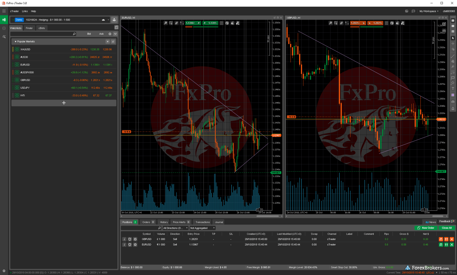Toggle GBPUSD watchlist row indicator
Viewport: 457px width, 275px height.
pyautogui.click(x=17, y=80)
